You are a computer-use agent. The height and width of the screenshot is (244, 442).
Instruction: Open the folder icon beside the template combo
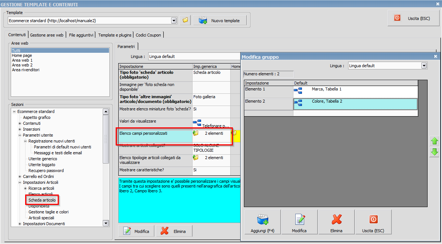pyautogui.click(x=185, y=21)
